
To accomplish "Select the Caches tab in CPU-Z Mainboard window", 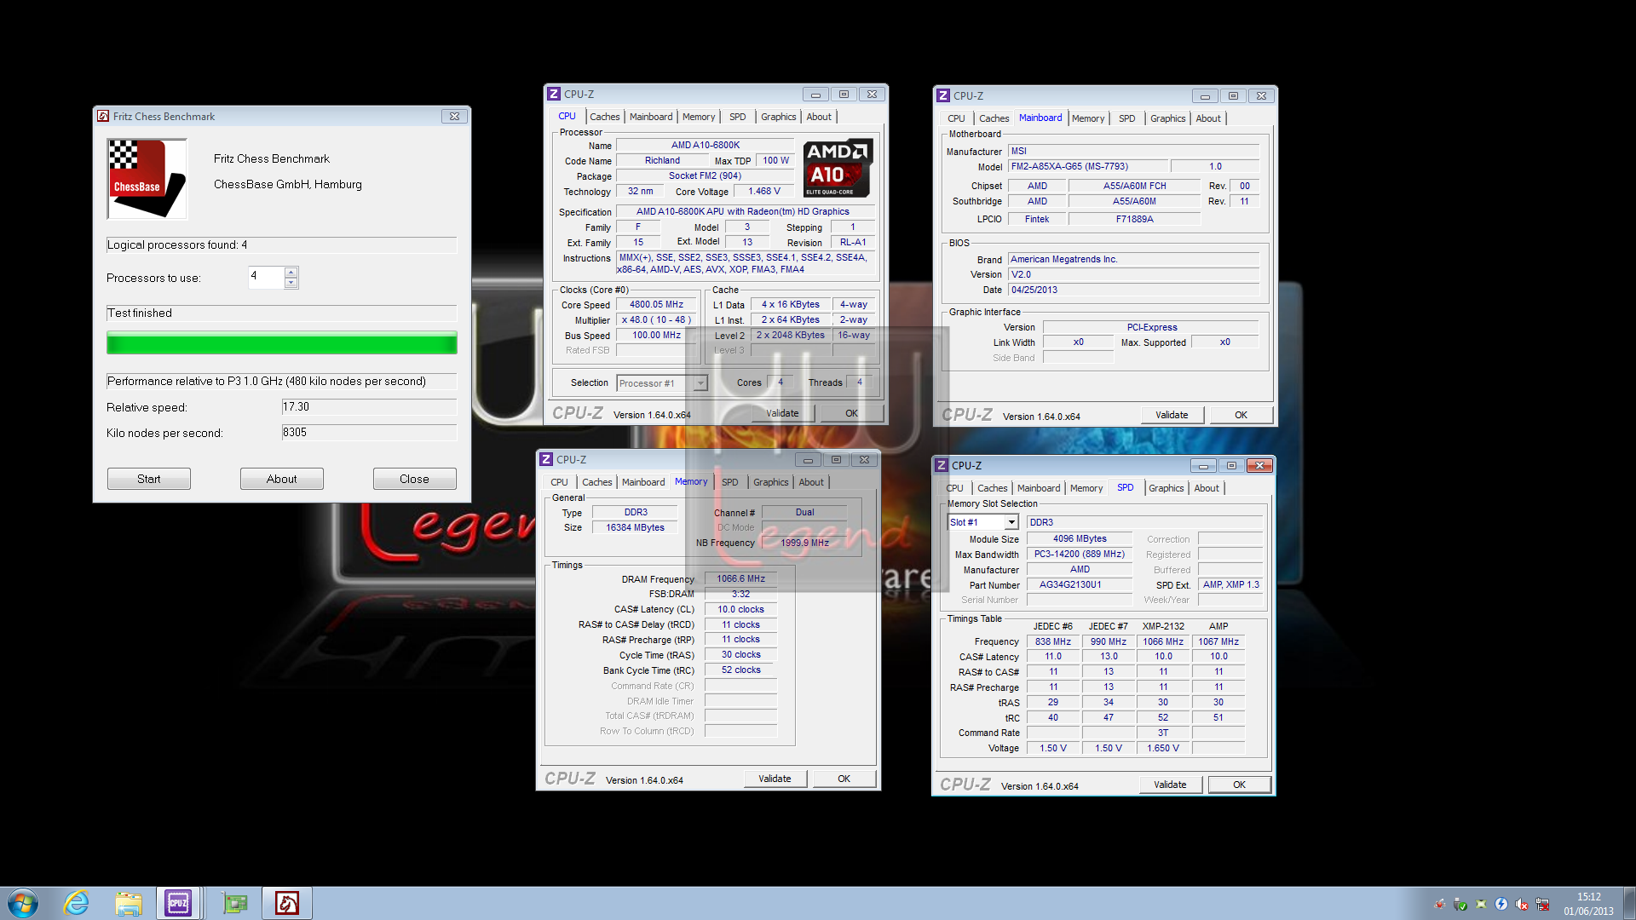I will click(x=994, y=118).
